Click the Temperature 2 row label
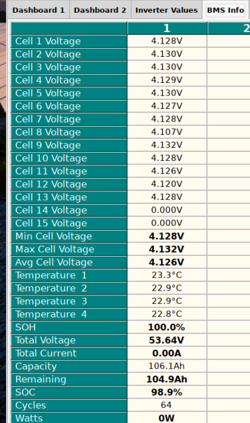250x423 pixels. click(51, 288)
